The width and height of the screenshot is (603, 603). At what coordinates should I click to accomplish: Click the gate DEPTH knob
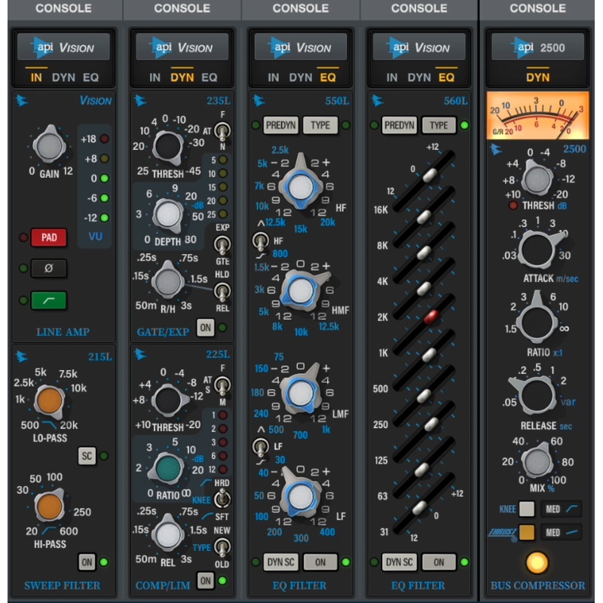click(167, 215)
